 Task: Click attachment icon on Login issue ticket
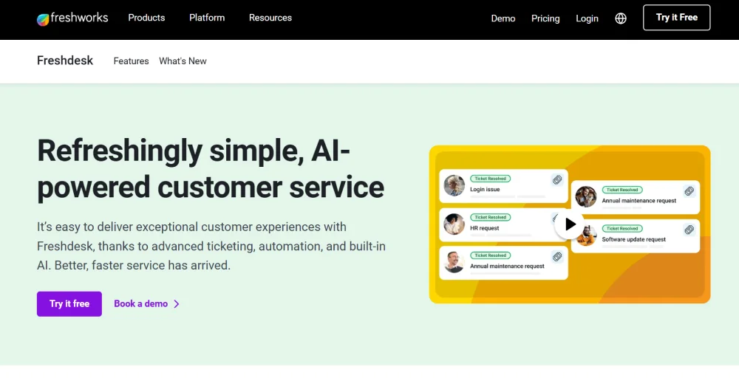point(557,180)
